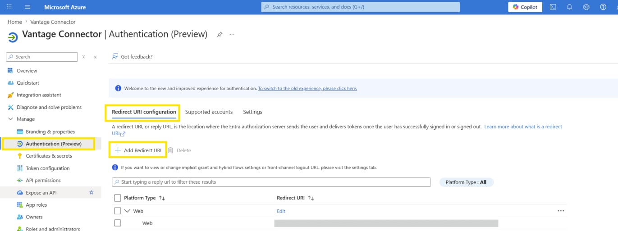618x231 pixels.
Task: Click the Certificates & secrets key icon
Action: pyautogui.click(x=20, y=156)
